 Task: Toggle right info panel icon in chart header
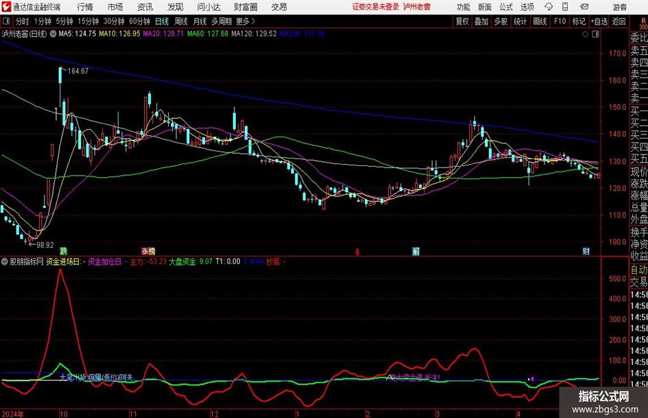tap(595, 34)
